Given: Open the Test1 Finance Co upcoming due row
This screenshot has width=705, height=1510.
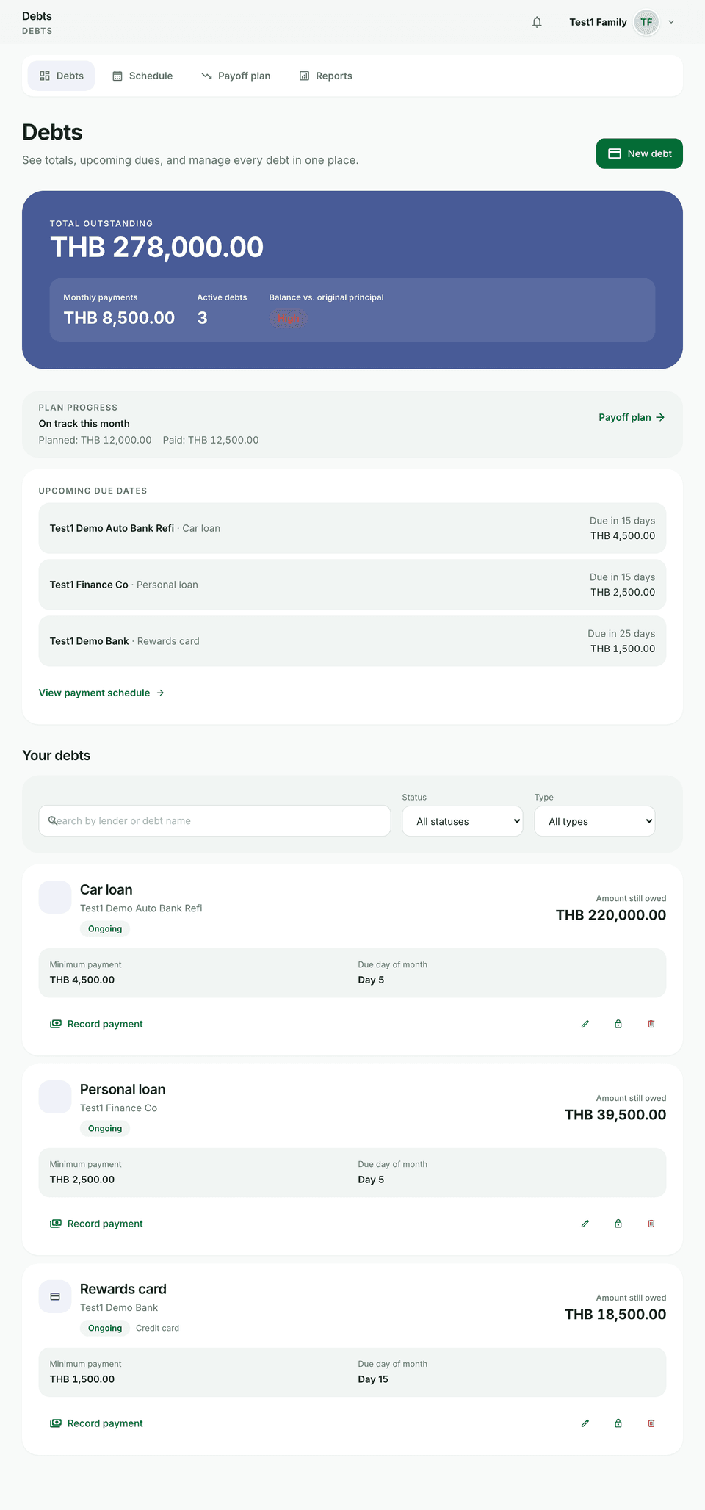Looking at the screenshot, I should [352, 585].
